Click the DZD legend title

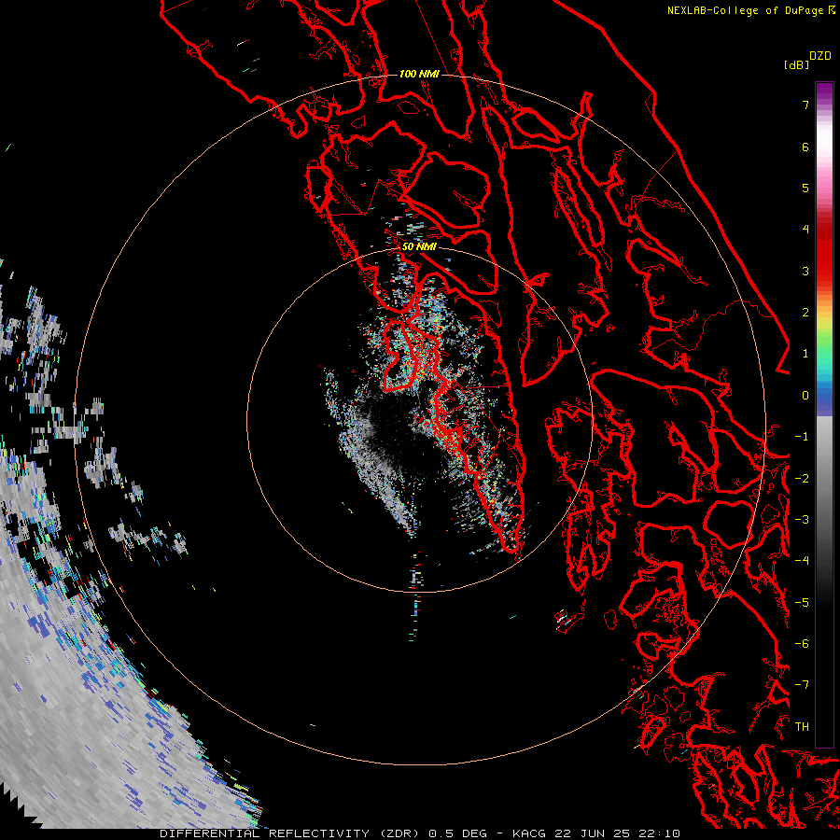[x=820, y=56]
